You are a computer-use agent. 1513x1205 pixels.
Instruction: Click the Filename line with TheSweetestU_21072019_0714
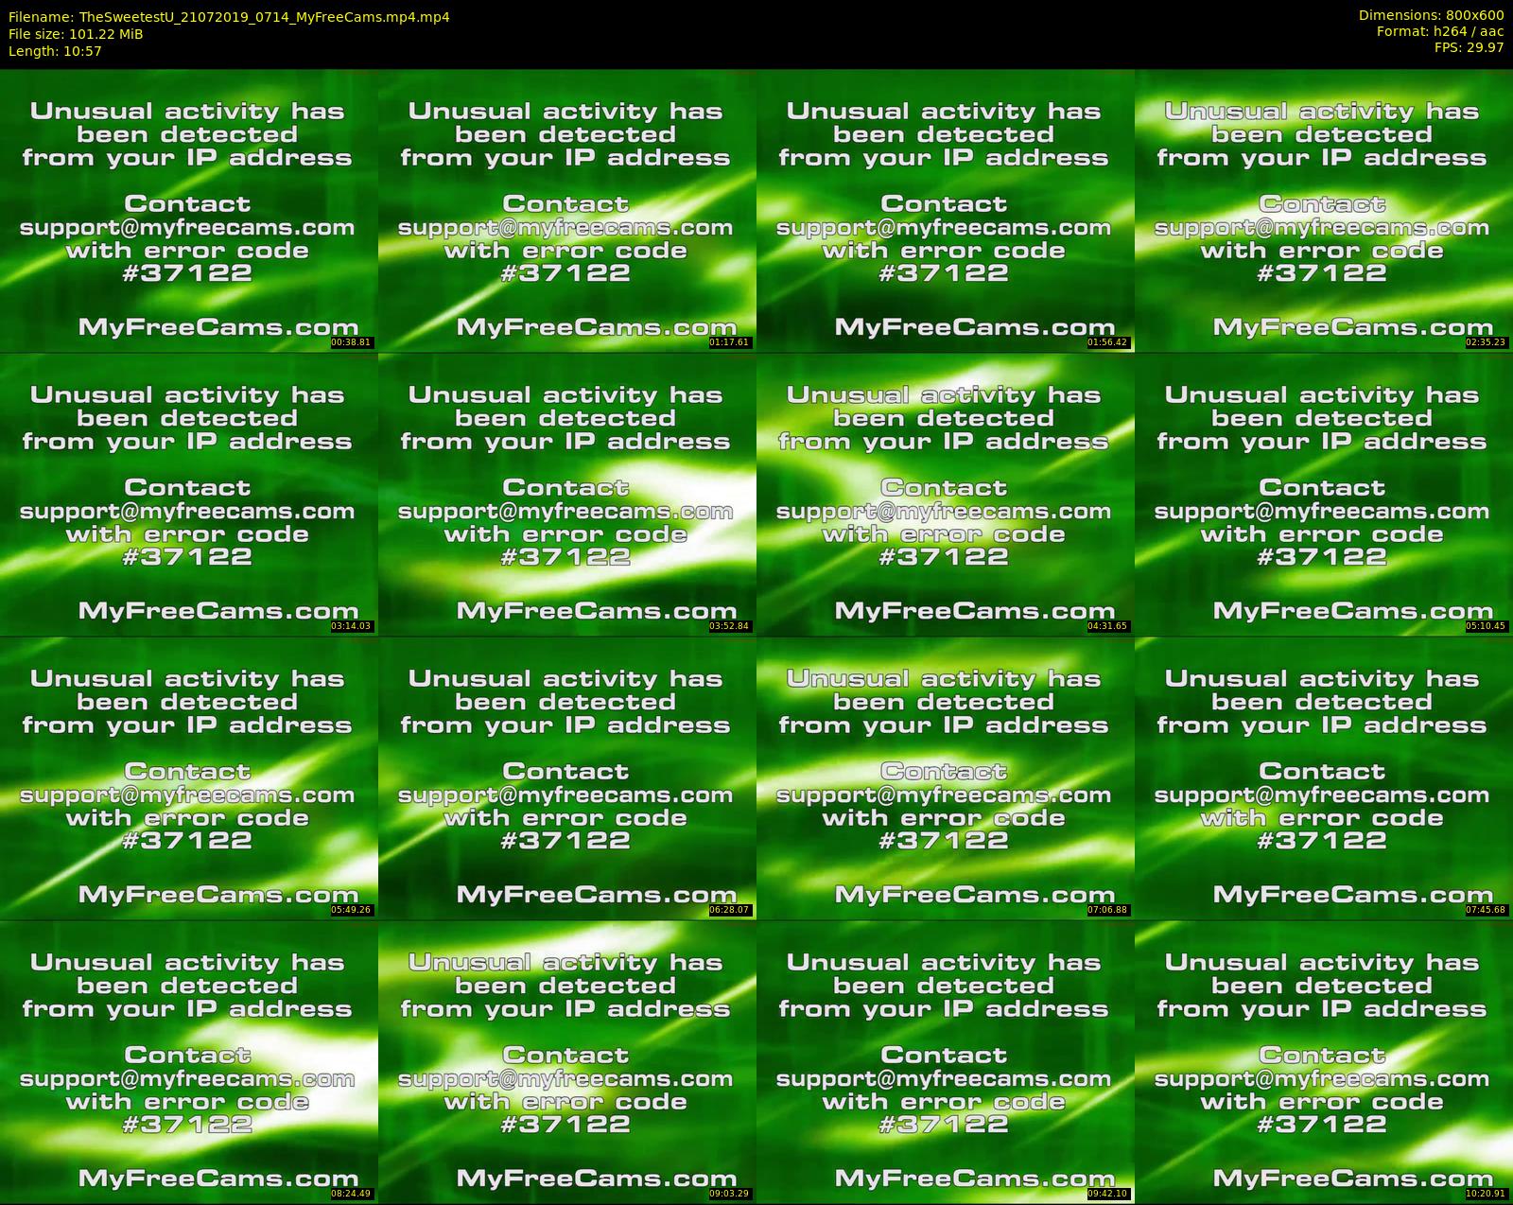click(229, 16)
